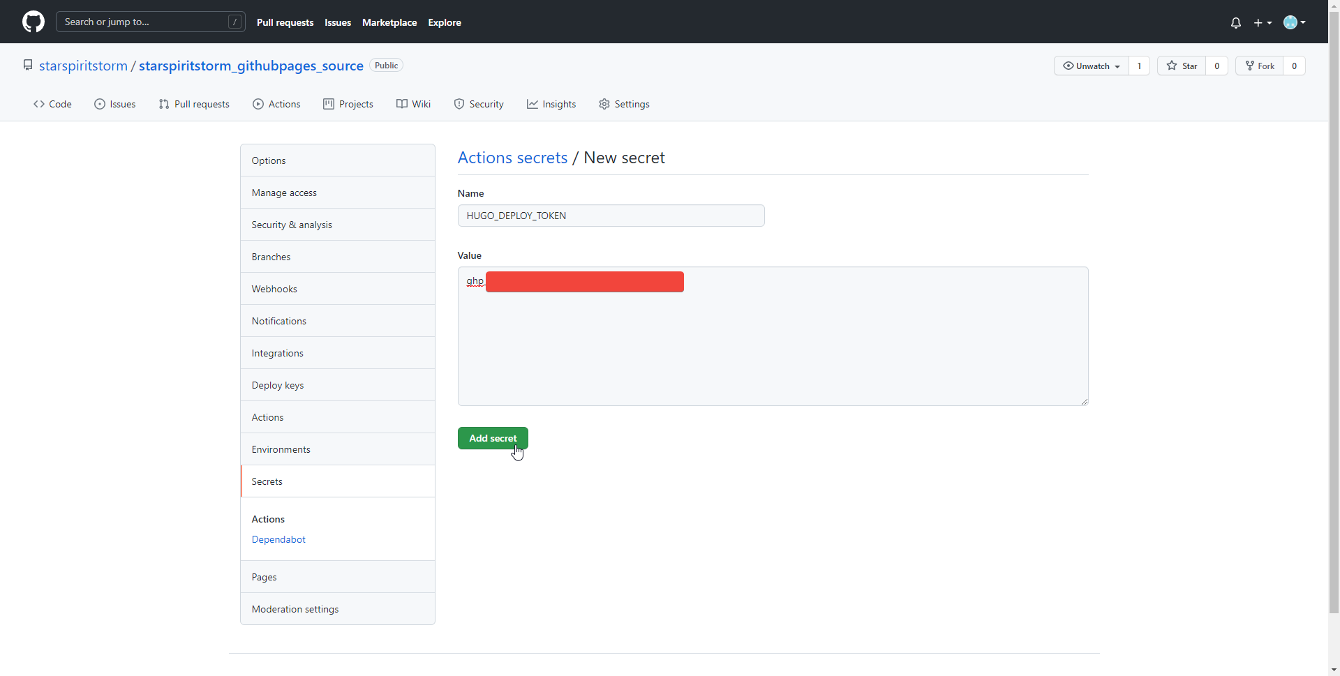Screen dimensions: 1340x676
Task: Open Options settings page
Action: (338, 160)
